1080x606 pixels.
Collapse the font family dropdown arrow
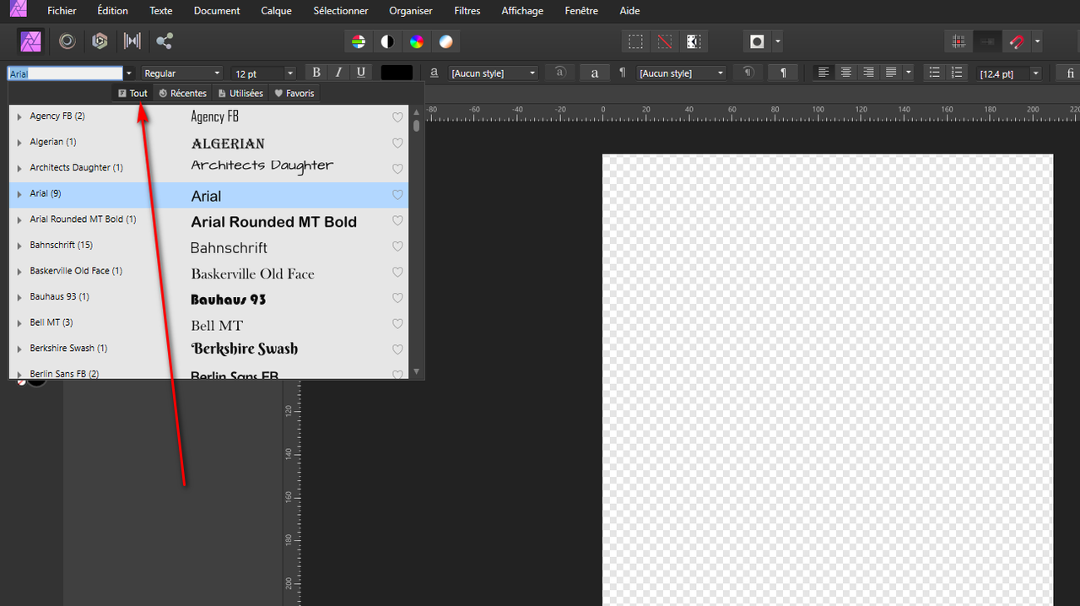coord(129,73)
